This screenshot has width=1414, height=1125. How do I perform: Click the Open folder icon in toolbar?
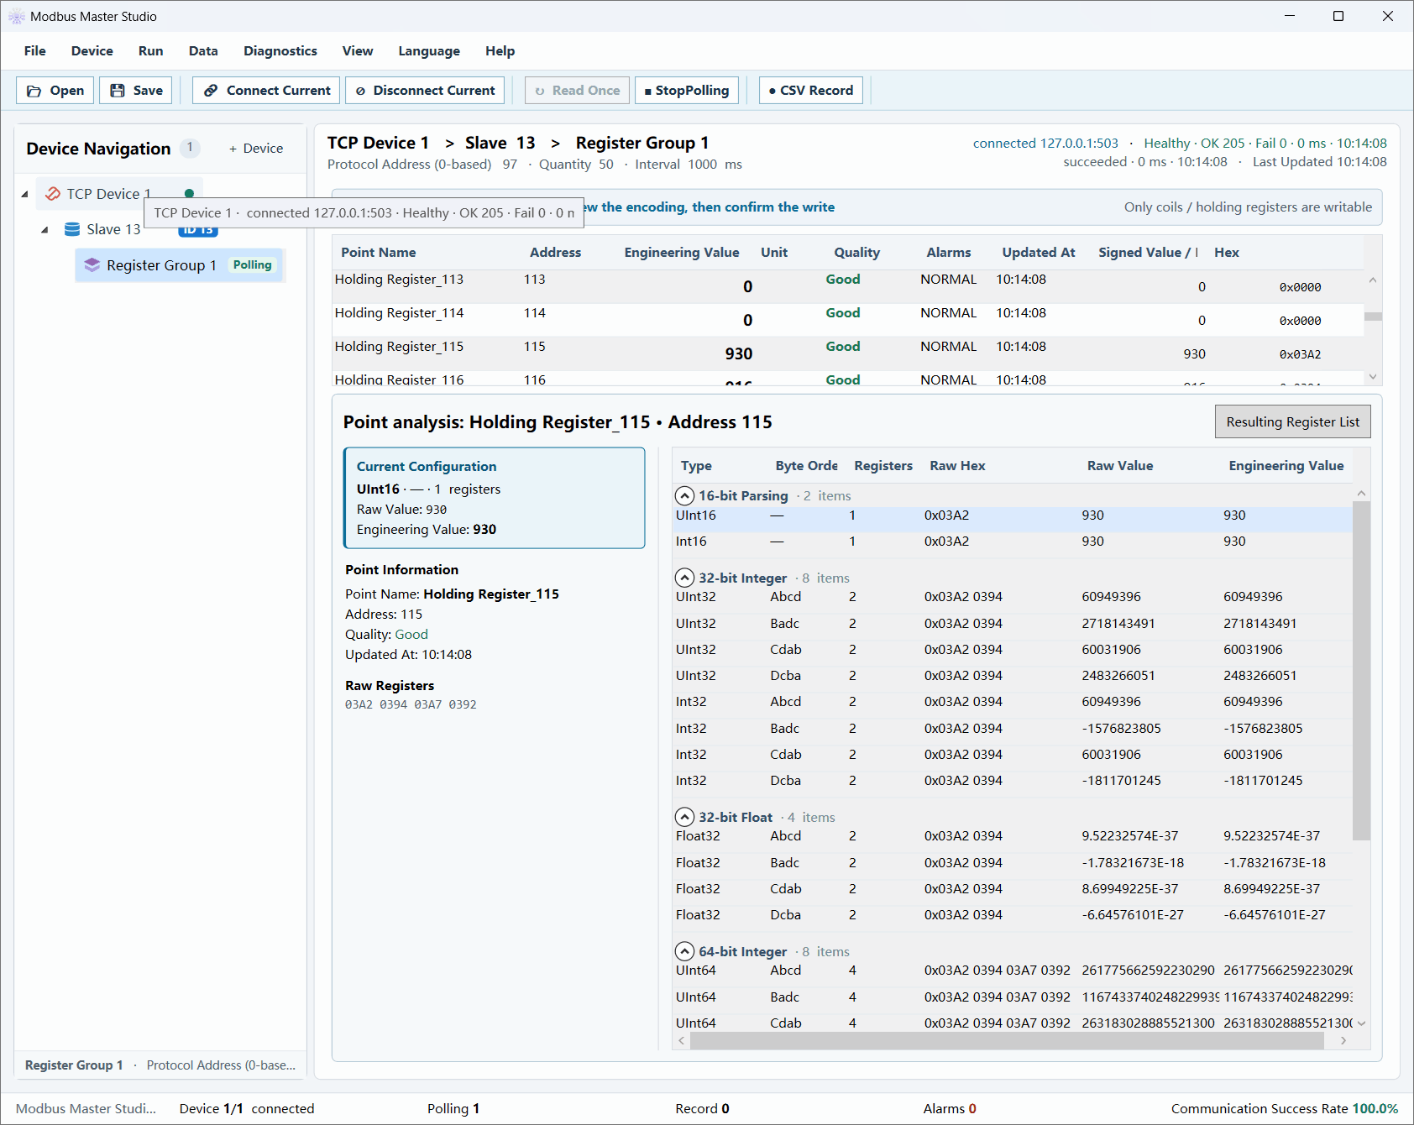[34, 91]
